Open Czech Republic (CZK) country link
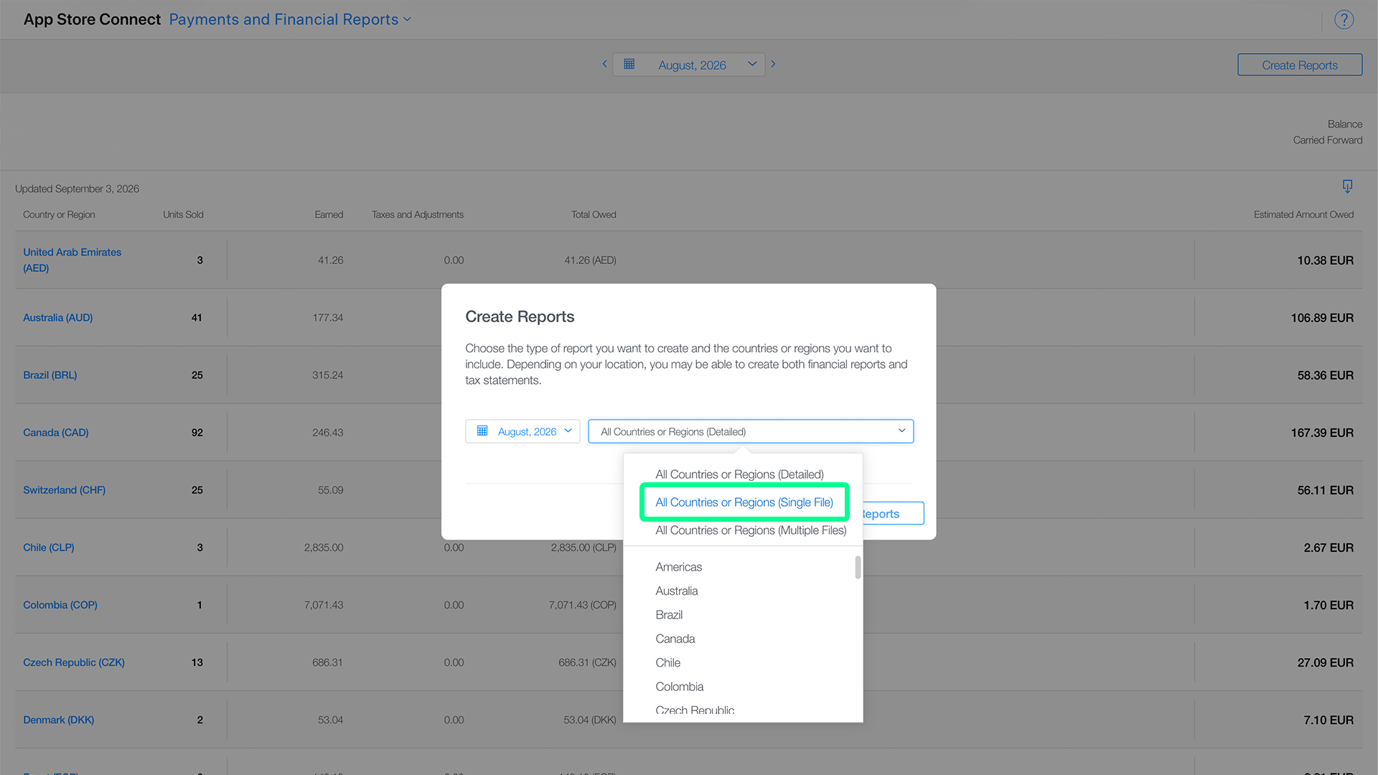 [73, 662]
